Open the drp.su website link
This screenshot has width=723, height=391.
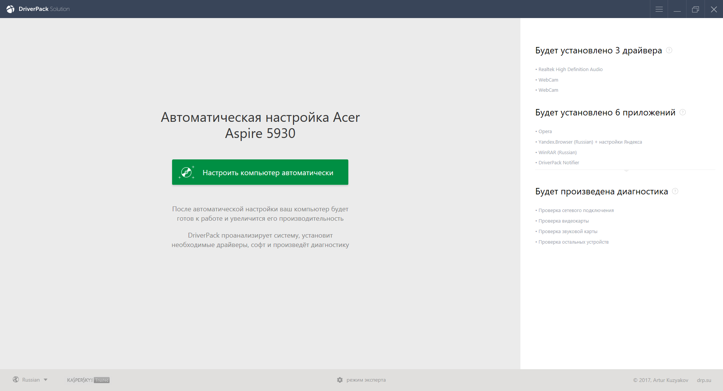point(704,380)
